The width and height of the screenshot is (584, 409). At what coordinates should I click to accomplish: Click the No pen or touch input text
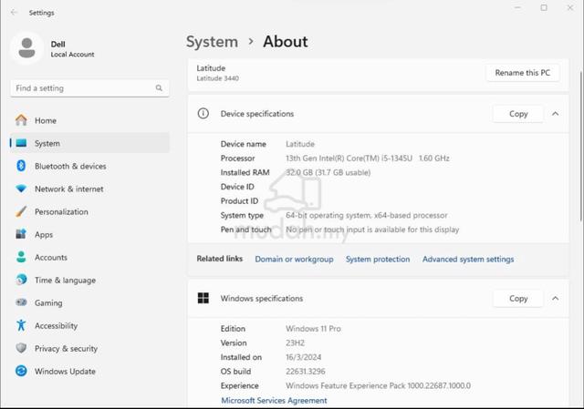click(372, 230)
